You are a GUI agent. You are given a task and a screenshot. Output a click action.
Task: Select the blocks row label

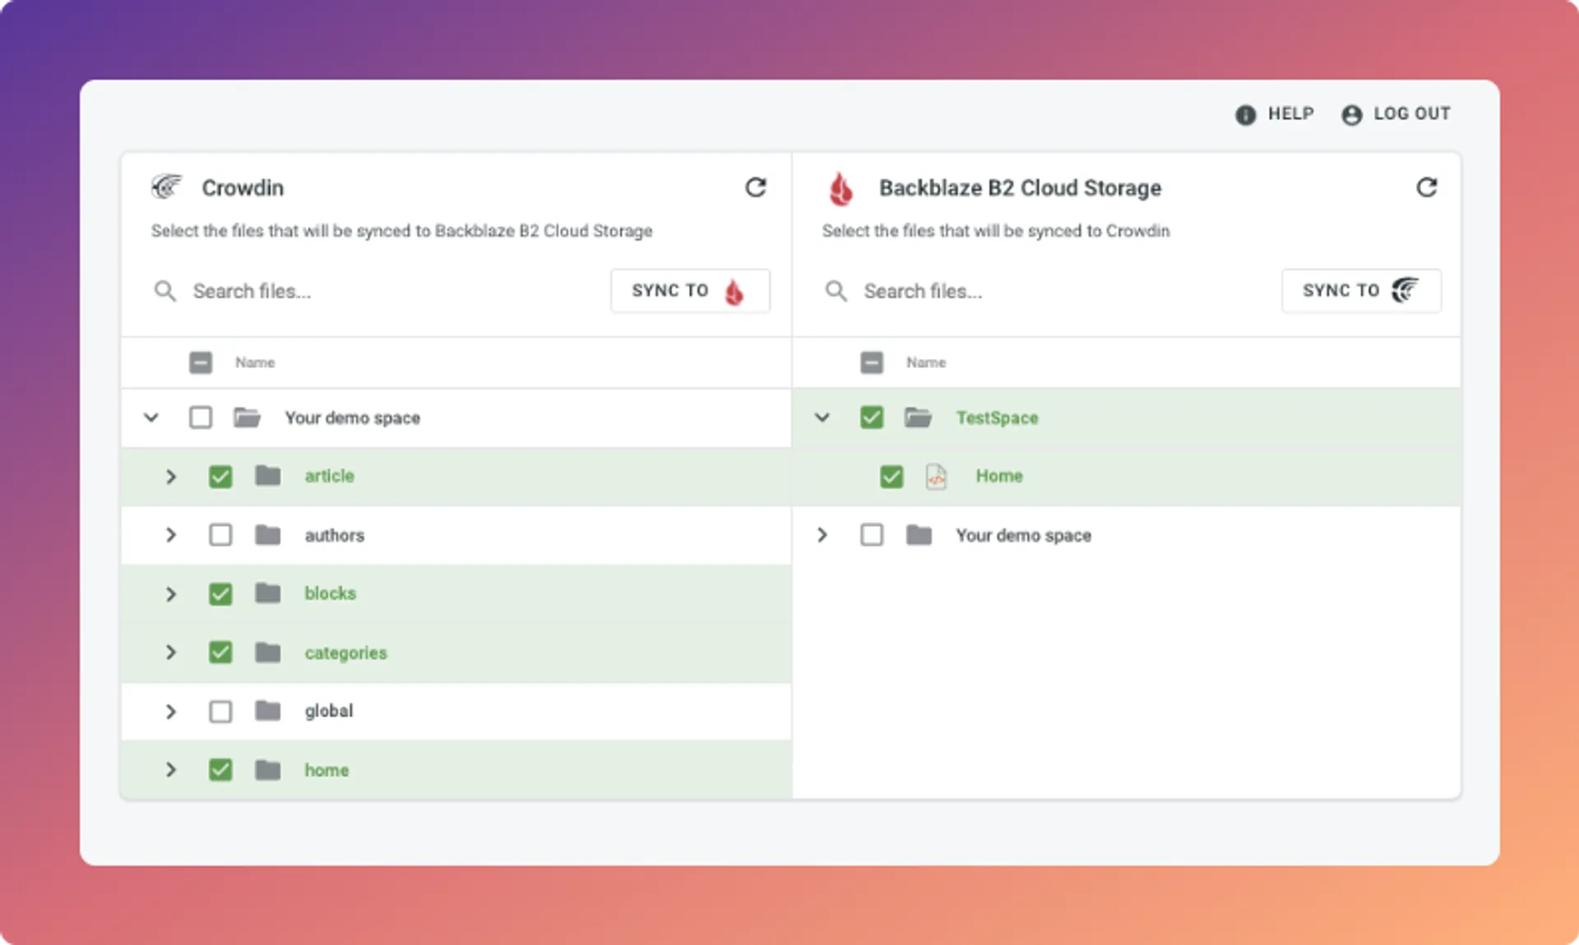[x=330, y=593]
